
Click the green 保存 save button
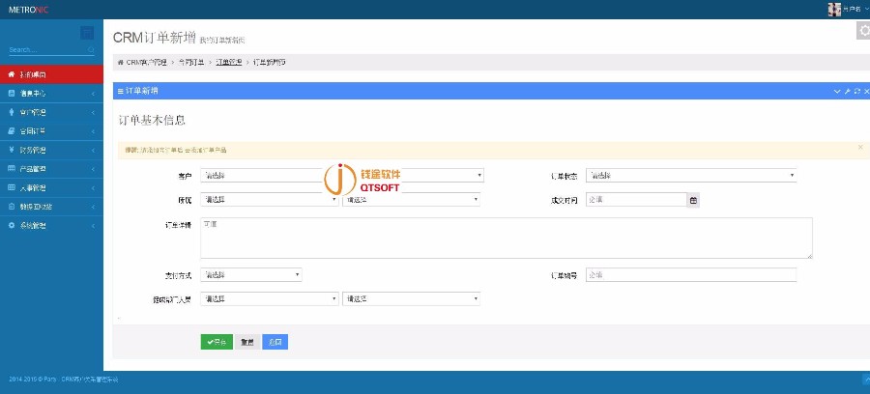click(217, 342)
